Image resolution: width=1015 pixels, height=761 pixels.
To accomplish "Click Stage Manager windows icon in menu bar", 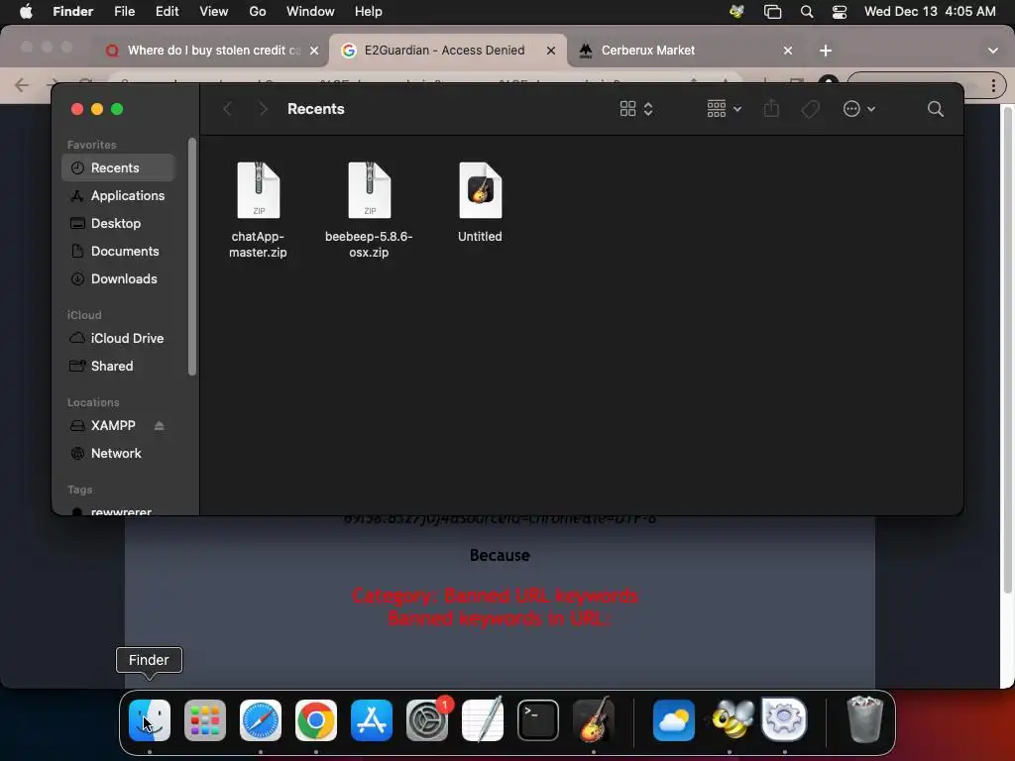I will tap(773, 11).
